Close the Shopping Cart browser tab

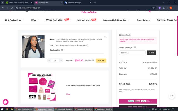point(61,2)
